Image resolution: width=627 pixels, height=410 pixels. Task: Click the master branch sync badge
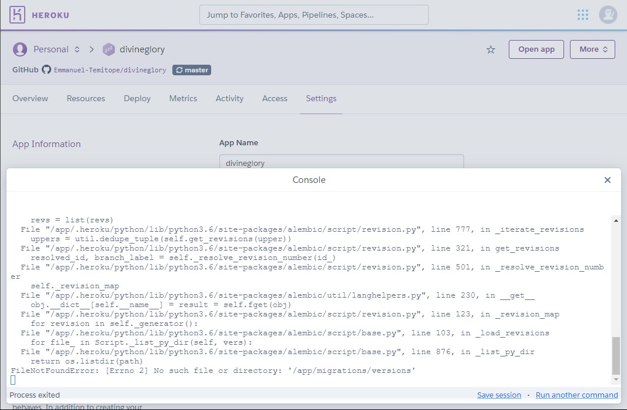tap(191, 69)
